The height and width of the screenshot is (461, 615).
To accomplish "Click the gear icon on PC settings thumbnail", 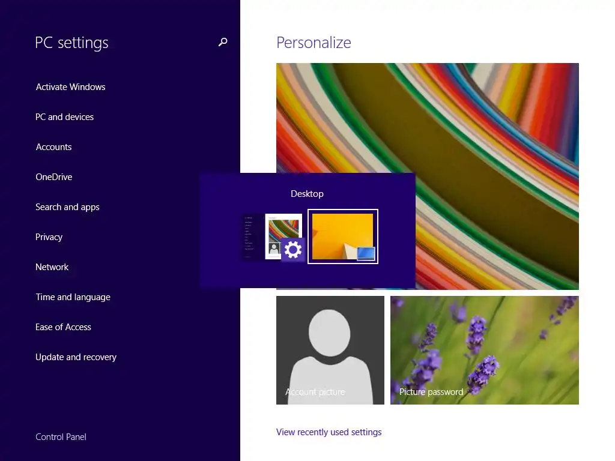I will tap(293, 249).
